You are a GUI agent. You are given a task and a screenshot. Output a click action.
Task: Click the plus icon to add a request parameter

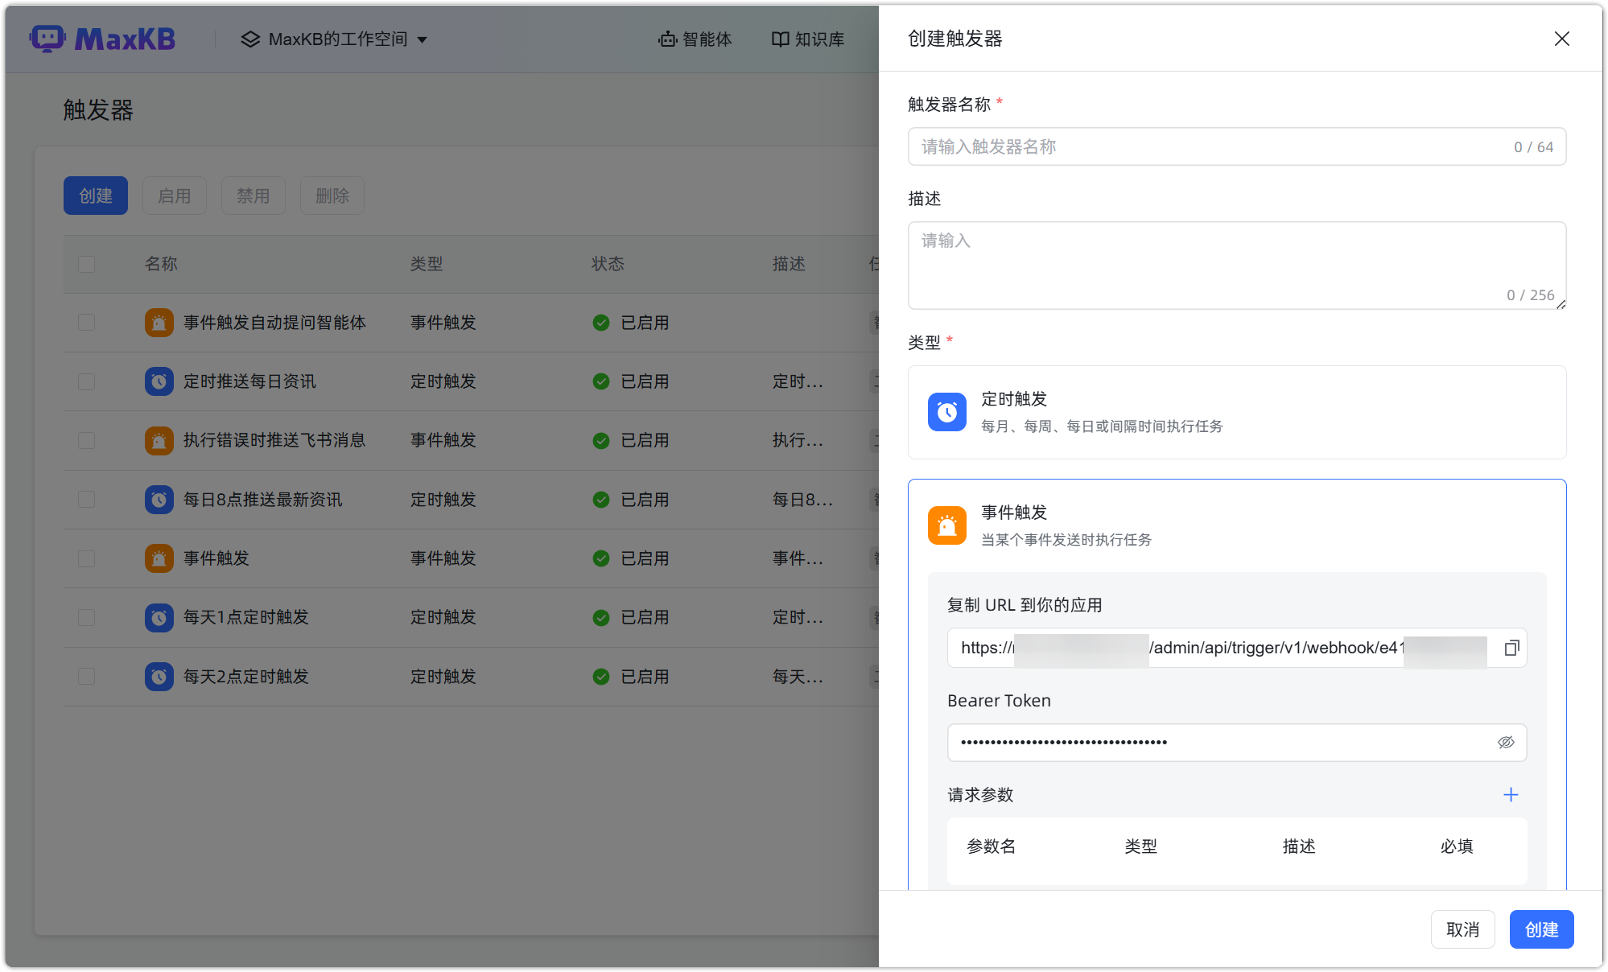[1511, 794]
